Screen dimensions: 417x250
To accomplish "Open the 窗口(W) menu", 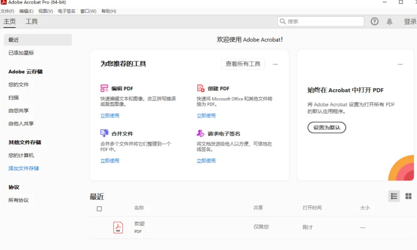I will pos(88,11).
